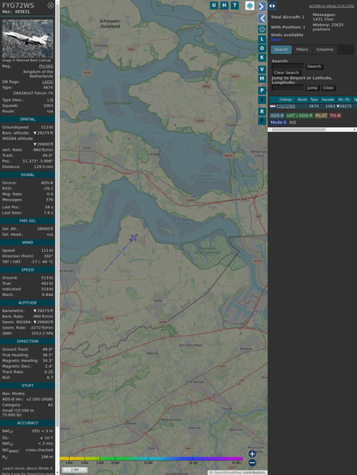The image size is (357, 475).
Task: Open the Columns tab
Action: tap(324, 50)
